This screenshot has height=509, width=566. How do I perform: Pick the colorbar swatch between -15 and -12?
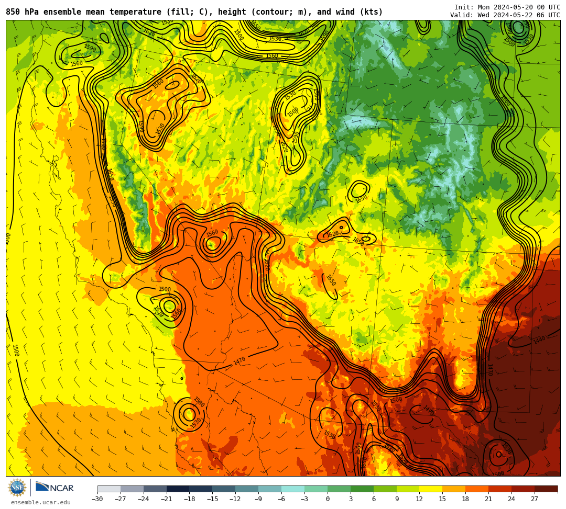pos(224,489)
